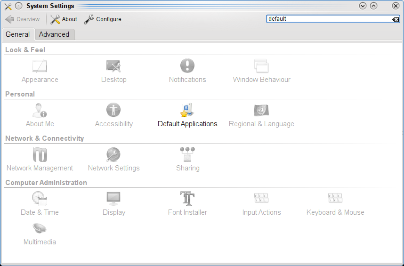The image size is (404, 266).
Task: Open Keyboard & Mouse settings
Action: (335, 204)
